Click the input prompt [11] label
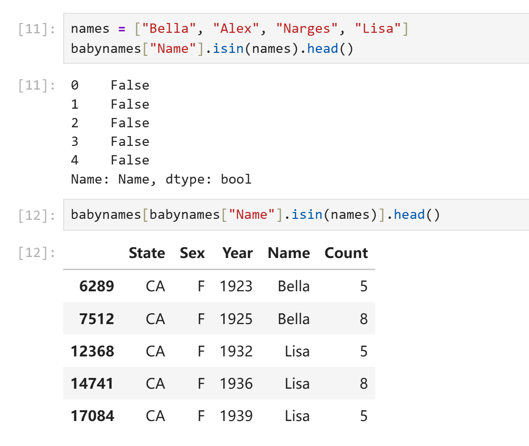Viewport: 529px width, 446px height. 36,29
